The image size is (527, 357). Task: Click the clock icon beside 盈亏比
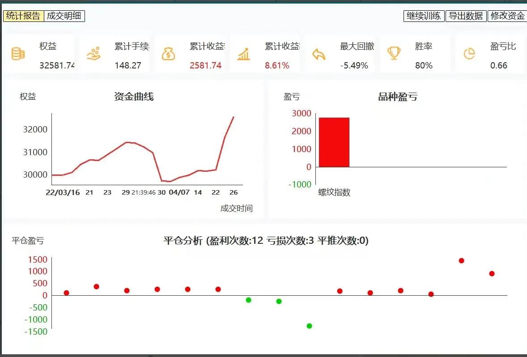coord(468,52)
